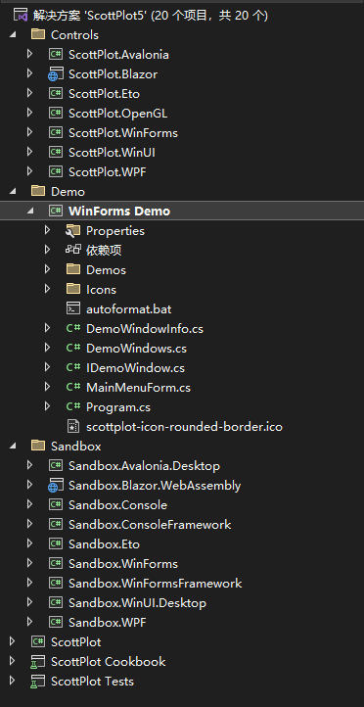Click the test project icon for ScottPlot Tests
This screenshot has width=364, height=707.
coord(38,682)
